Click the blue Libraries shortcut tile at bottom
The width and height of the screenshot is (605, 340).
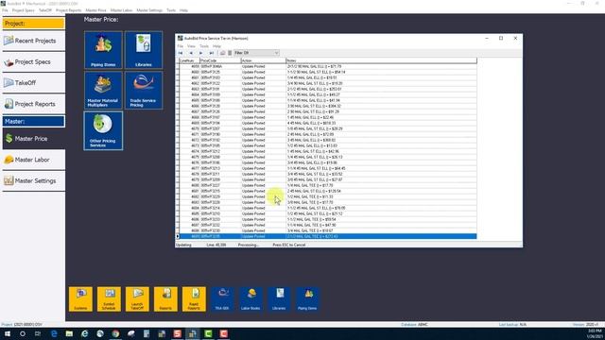pos(279,298)
